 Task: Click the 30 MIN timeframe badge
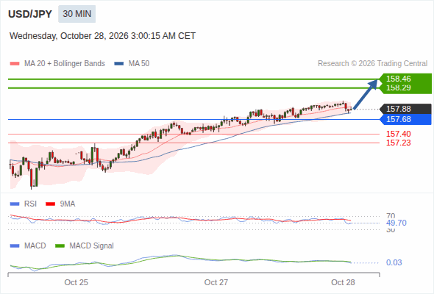(x=77, y=14)
